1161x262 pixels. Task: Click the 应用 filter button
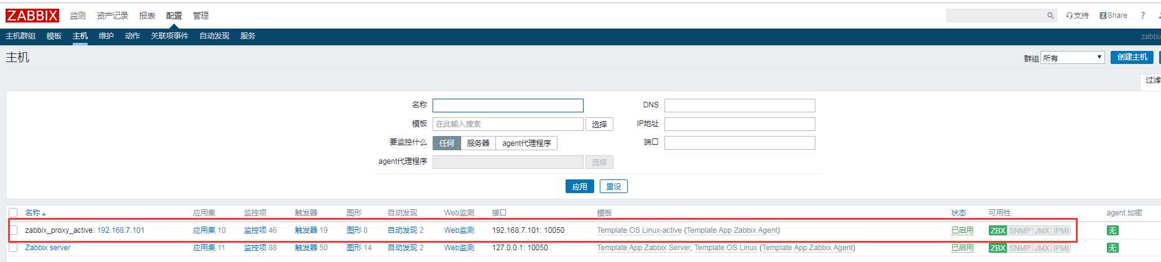[580, 186]
